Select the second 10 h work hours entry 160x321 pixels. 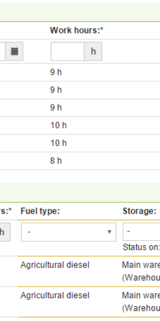coord(58,143)
